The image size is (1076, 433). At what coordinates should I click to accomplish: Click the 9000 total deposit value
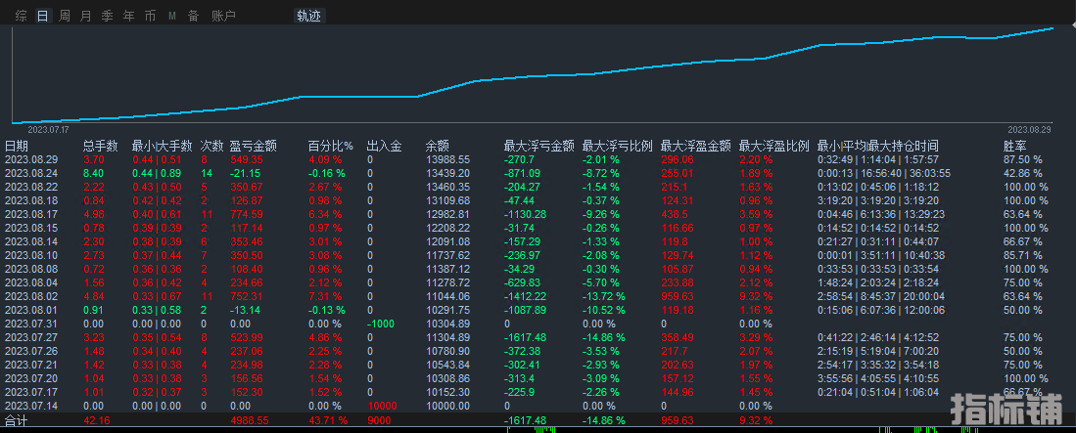point(379,420)
